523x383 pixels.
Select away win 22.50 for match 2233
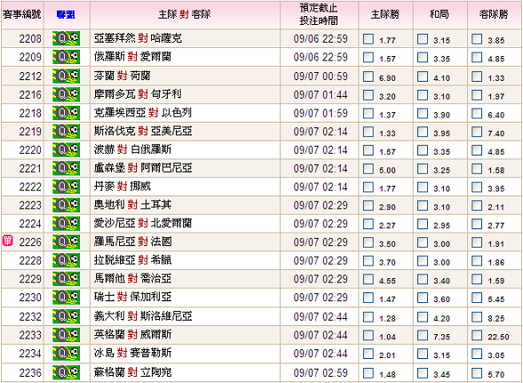coord(477,335)
